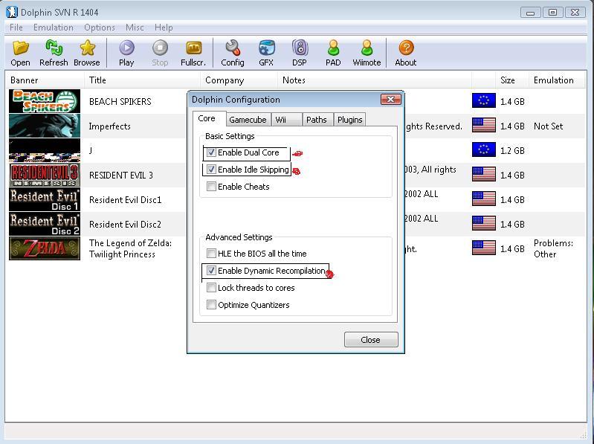Click the 1.2 GB size value

click(x=512, y=151)
